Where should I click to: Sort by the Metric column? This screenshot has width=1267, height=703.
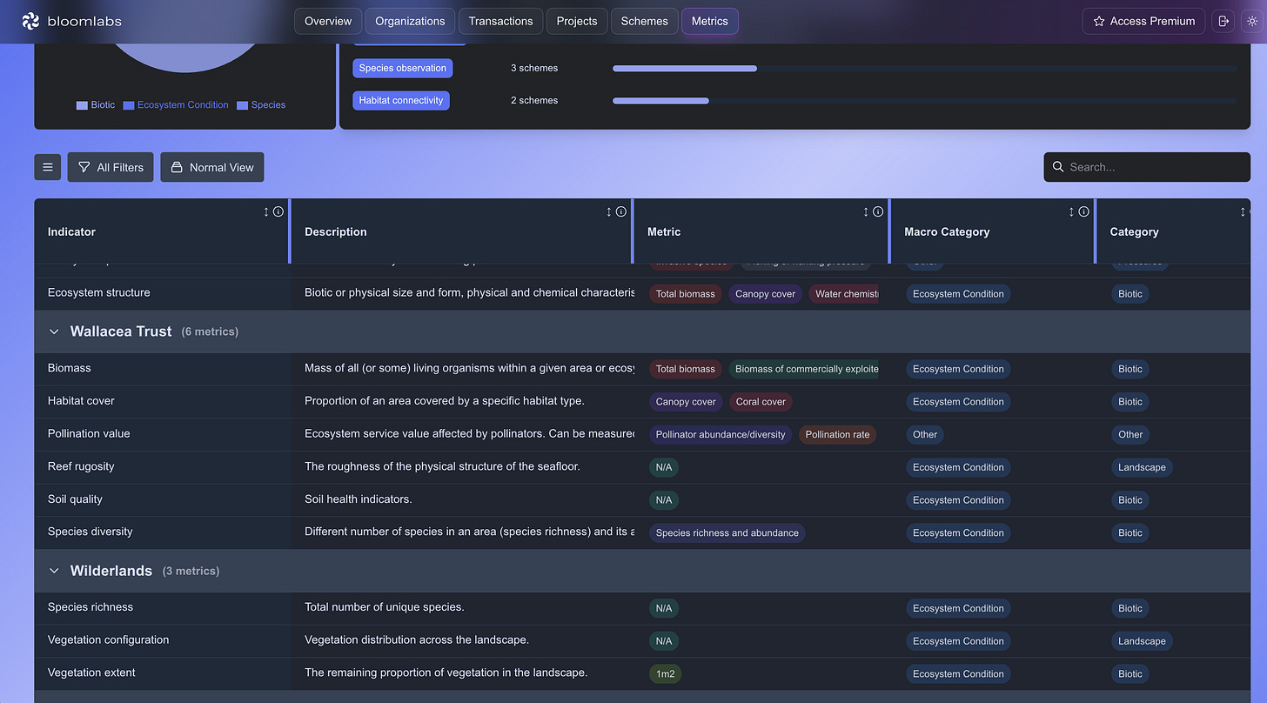pyautogui.click(x=866, y=211)
